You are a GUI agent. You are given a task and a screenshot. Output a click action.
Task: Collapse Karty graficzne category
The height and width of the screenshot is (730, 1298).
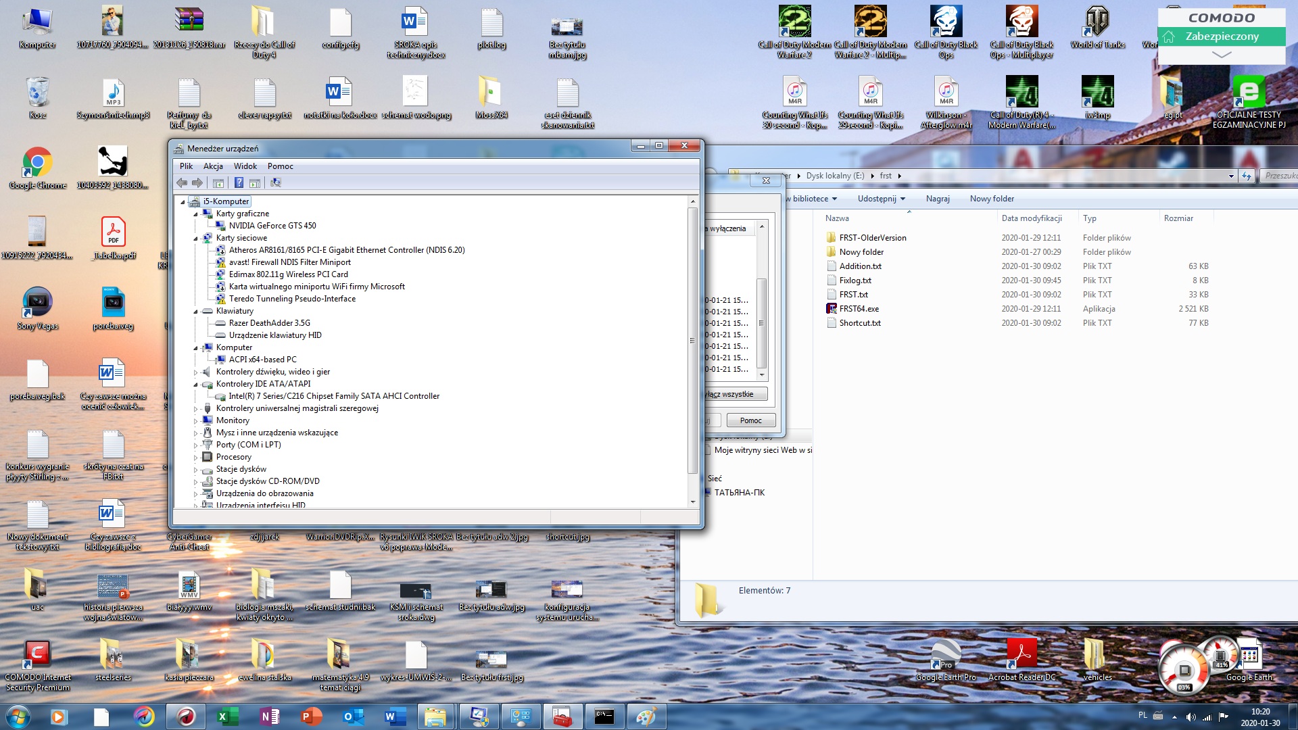pos(196,214)
